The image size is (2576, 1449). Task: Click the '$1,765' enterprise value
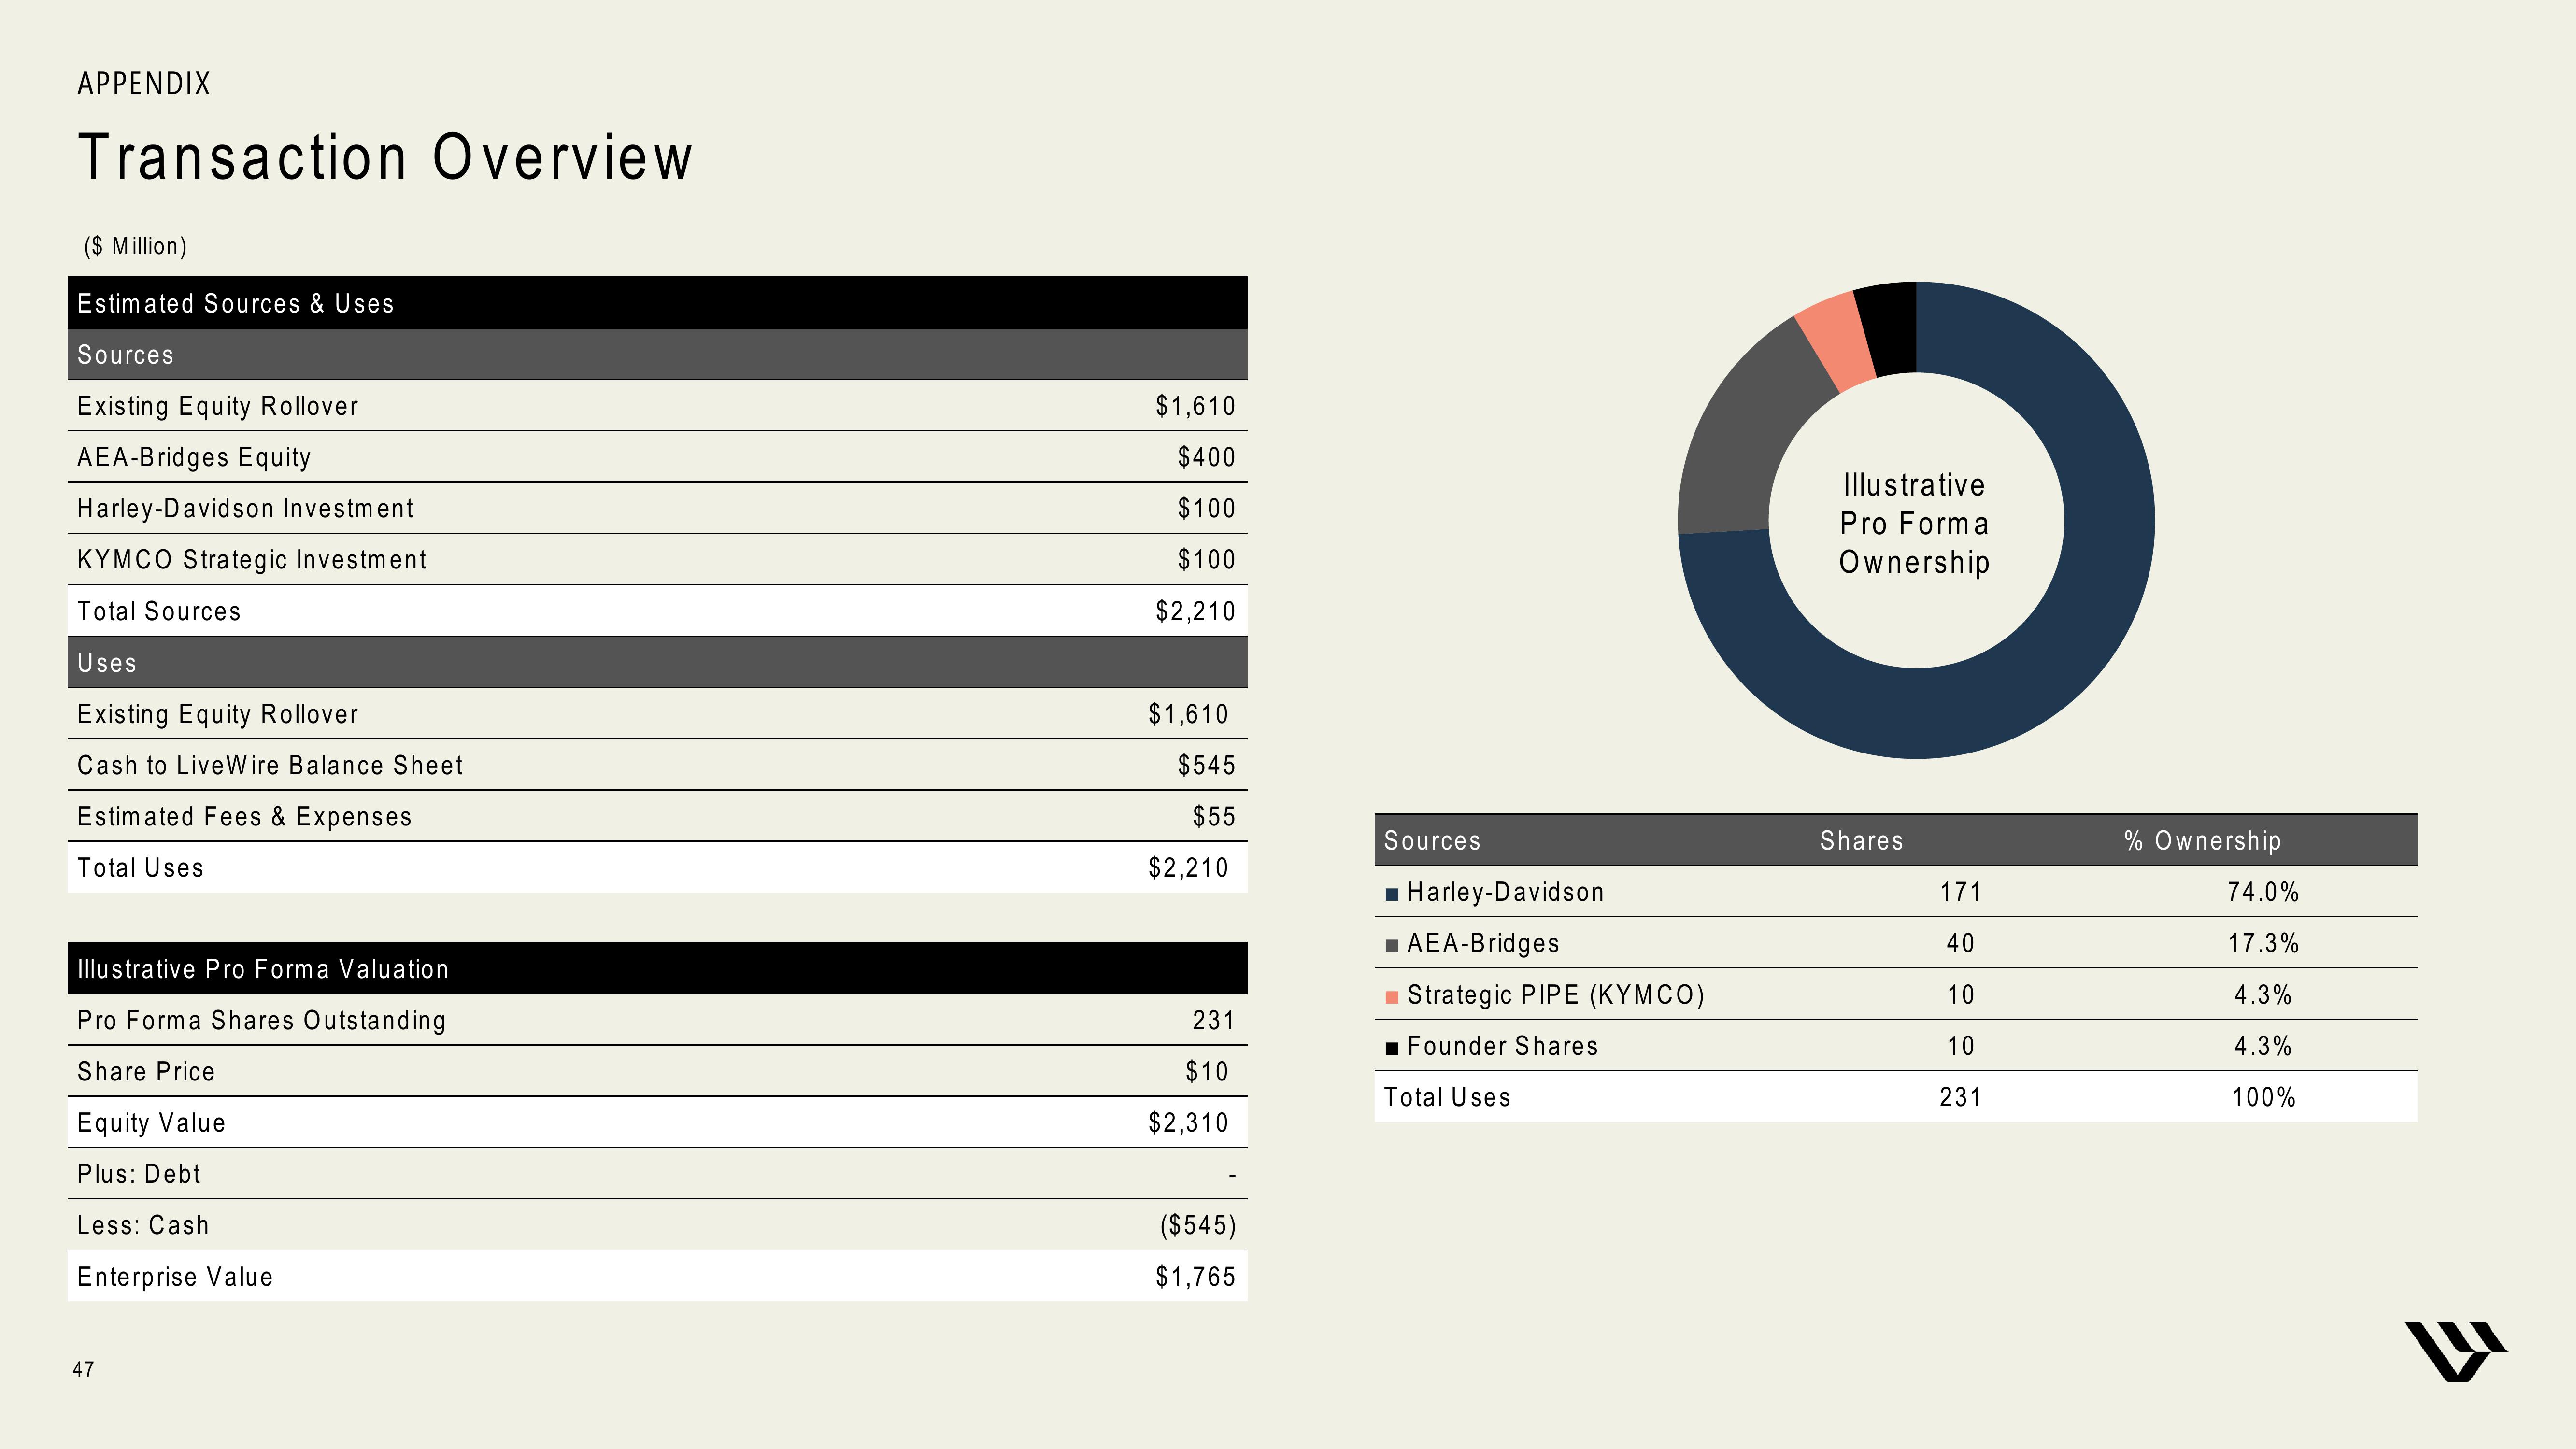click(x=1195, y=1277)
